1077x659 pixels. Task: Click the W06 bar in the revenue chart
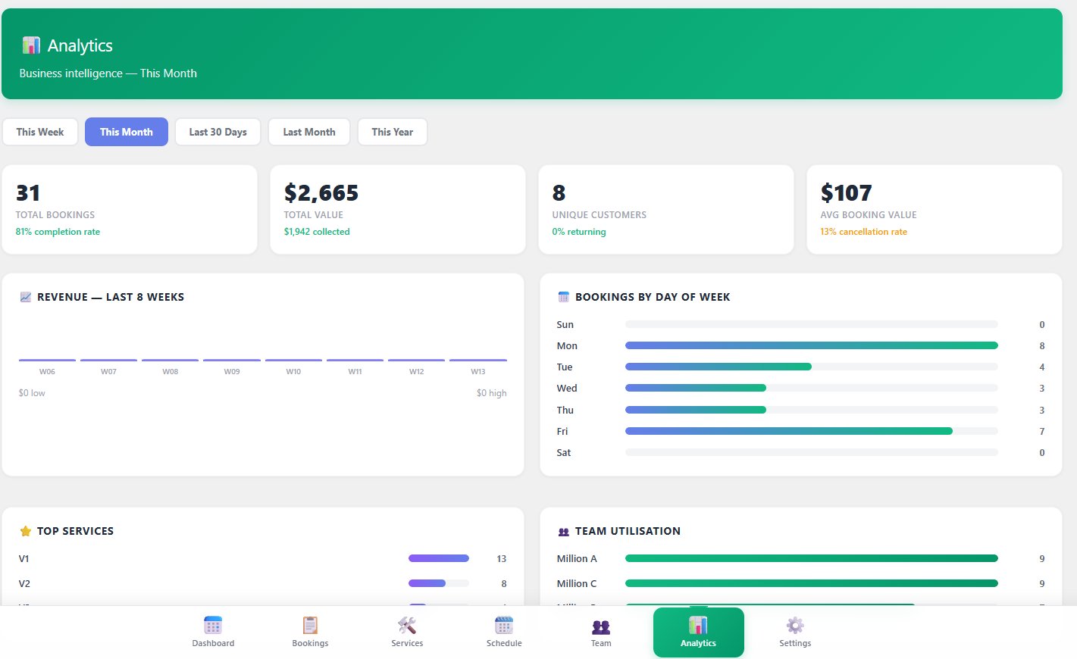(x=46, y=360)
